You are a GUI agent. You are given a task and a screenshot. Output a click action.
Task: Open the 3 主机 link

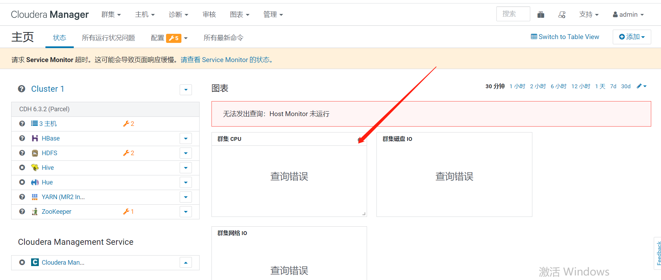(x=48, y=124)
